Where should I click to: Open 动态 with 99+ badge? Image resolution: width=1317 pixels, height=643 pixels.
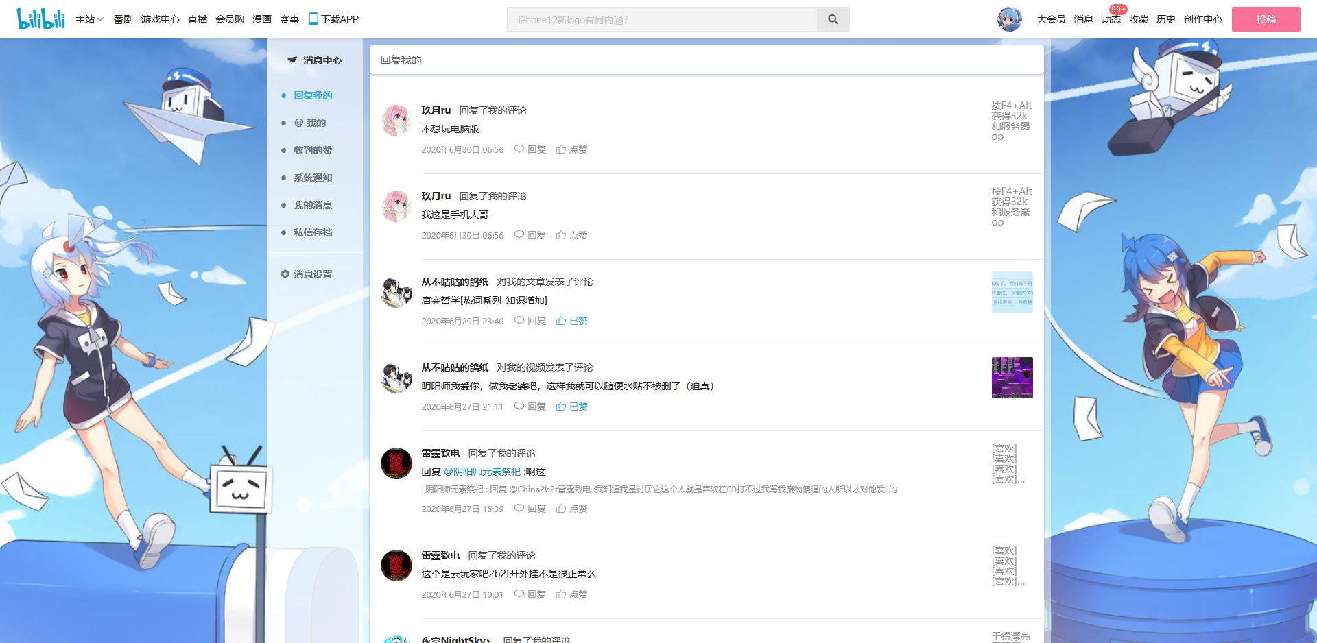[1111, 19]
